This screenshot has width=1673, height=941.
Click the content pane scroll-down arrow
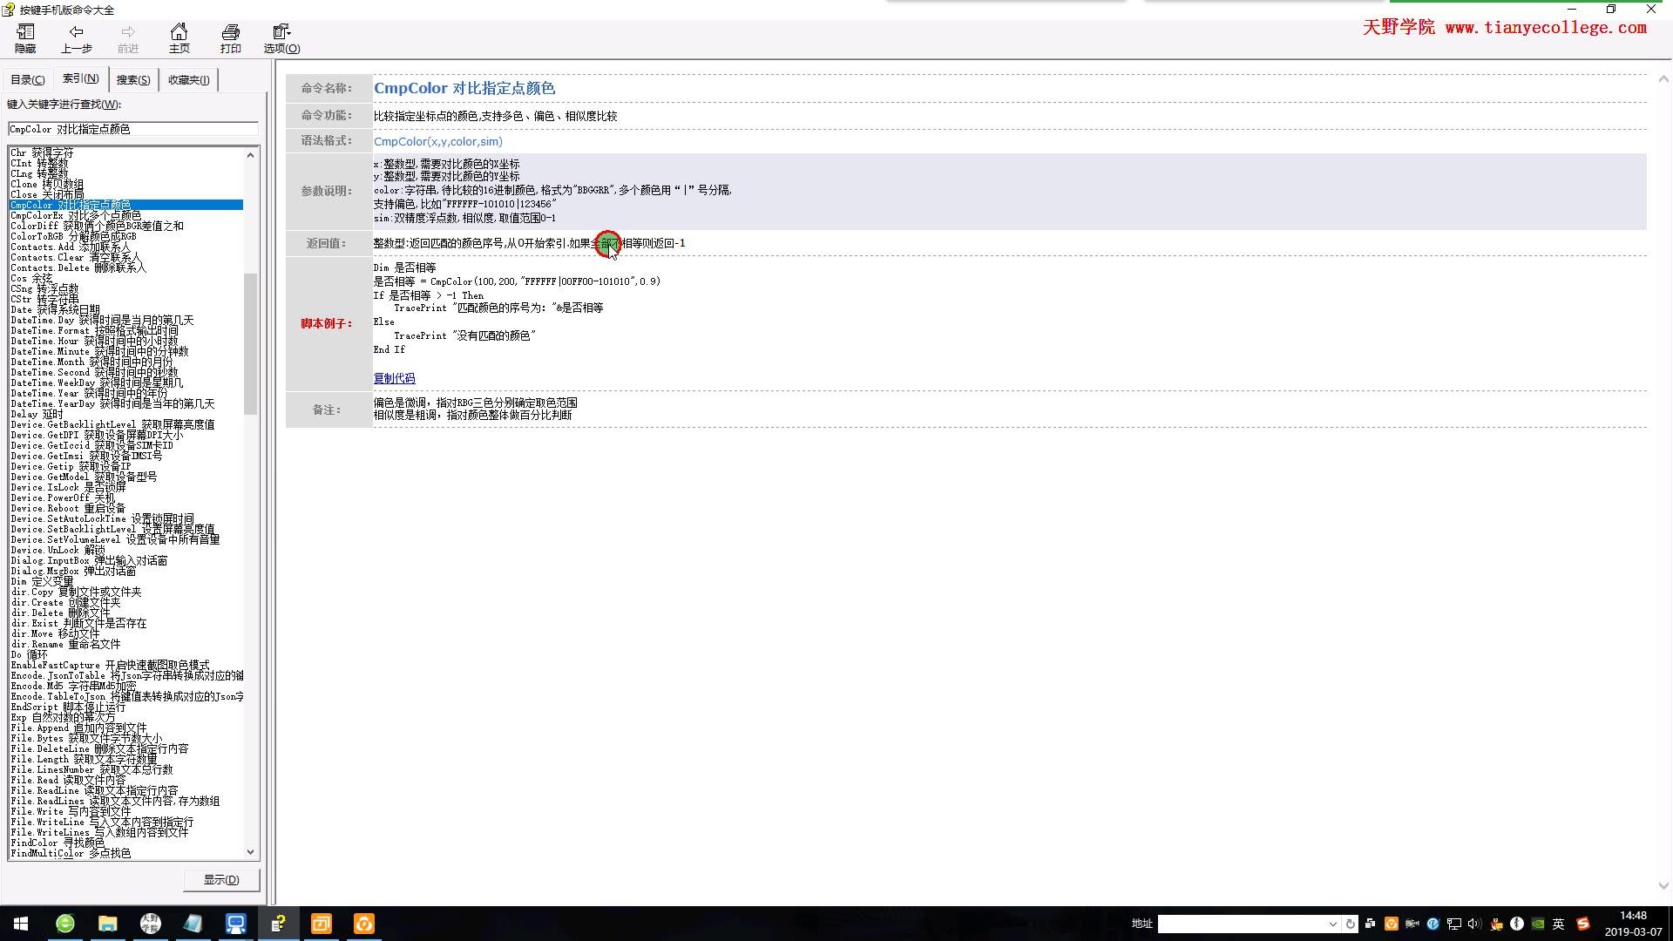(1663, 885)
